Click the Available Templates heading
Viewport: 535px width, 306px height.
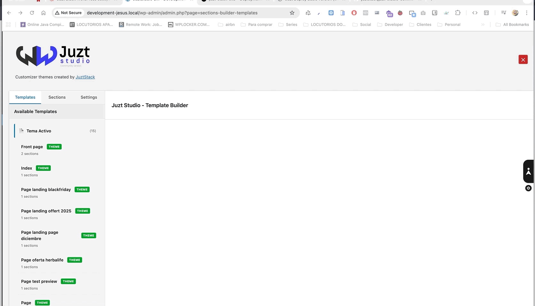pos(35,111)
